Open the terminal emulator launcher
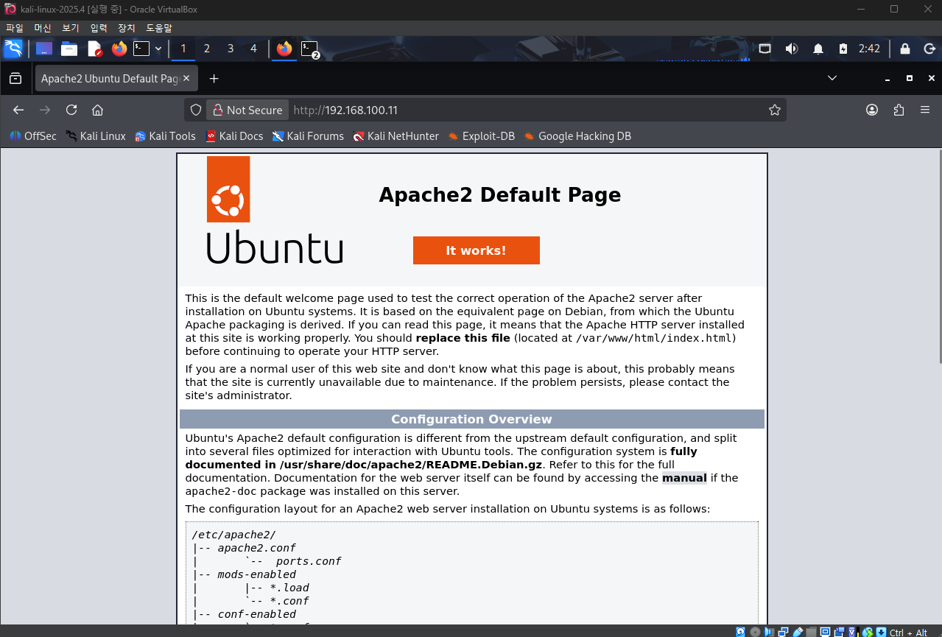942x637 pixels. [141, 49]
